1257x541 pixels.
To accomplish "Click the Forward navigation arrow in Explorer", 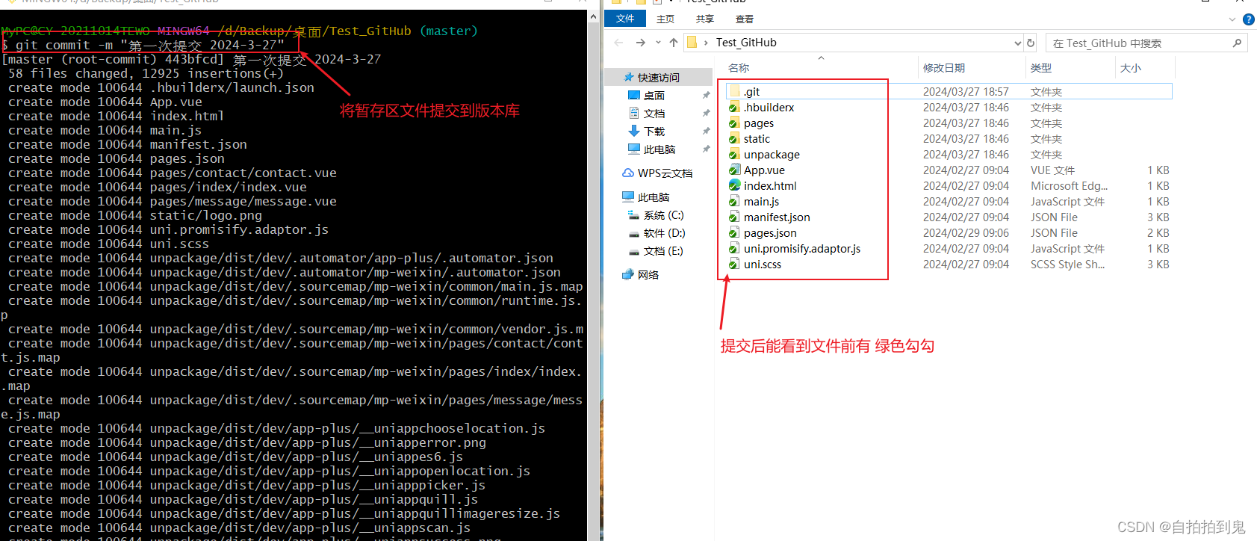I will point(640,43).
